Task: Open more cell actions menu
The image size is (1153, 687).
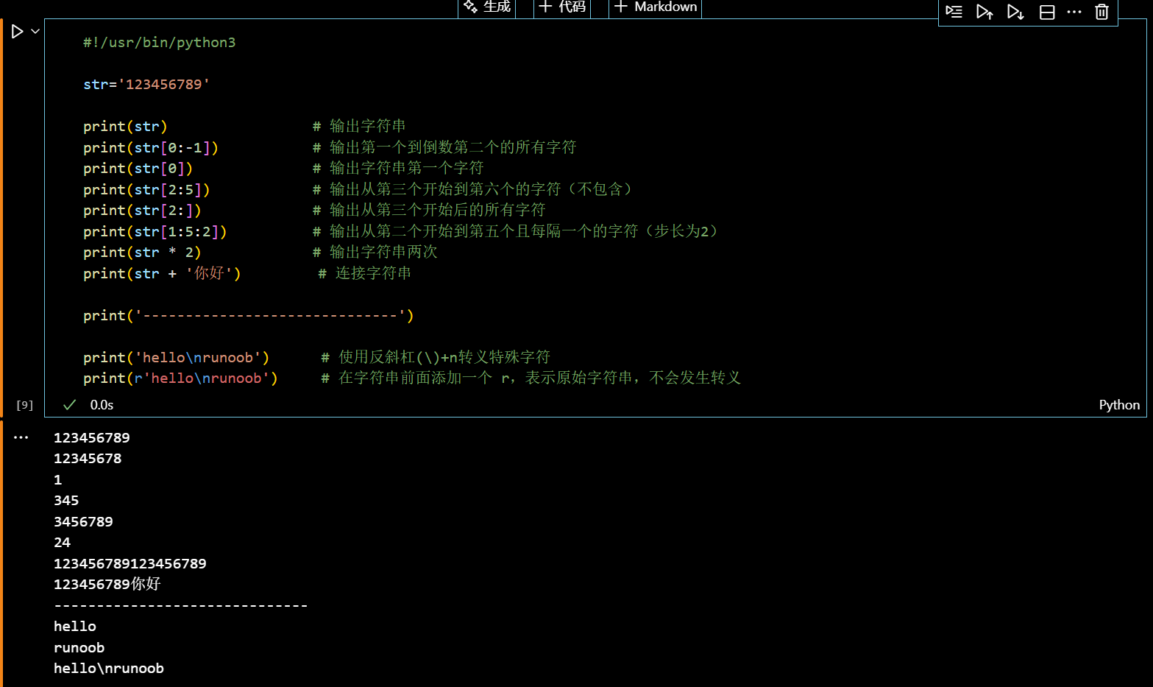Action: [1074, 12]
